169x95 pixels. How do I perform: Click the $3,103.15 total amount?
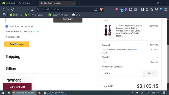click(x=147, y=86)
